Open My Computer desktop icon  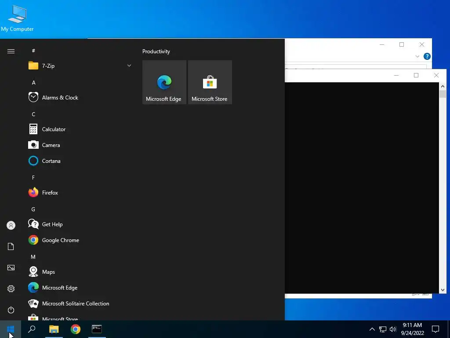click(x=17, y=18)
